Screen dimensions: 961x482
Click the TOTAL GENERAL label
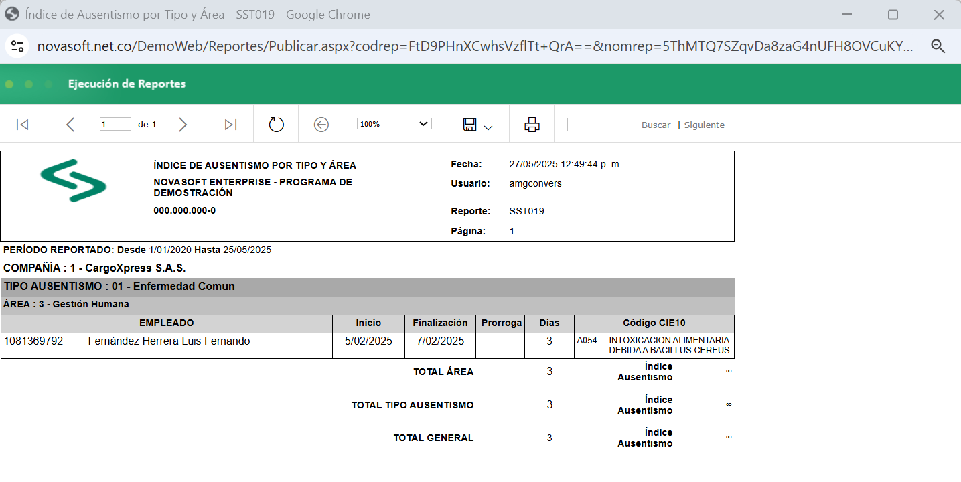(x=433, y=438)
